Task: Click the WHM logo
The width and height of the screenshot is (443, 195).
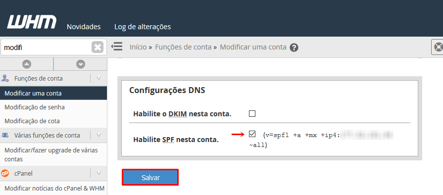Action: point(32,22)
